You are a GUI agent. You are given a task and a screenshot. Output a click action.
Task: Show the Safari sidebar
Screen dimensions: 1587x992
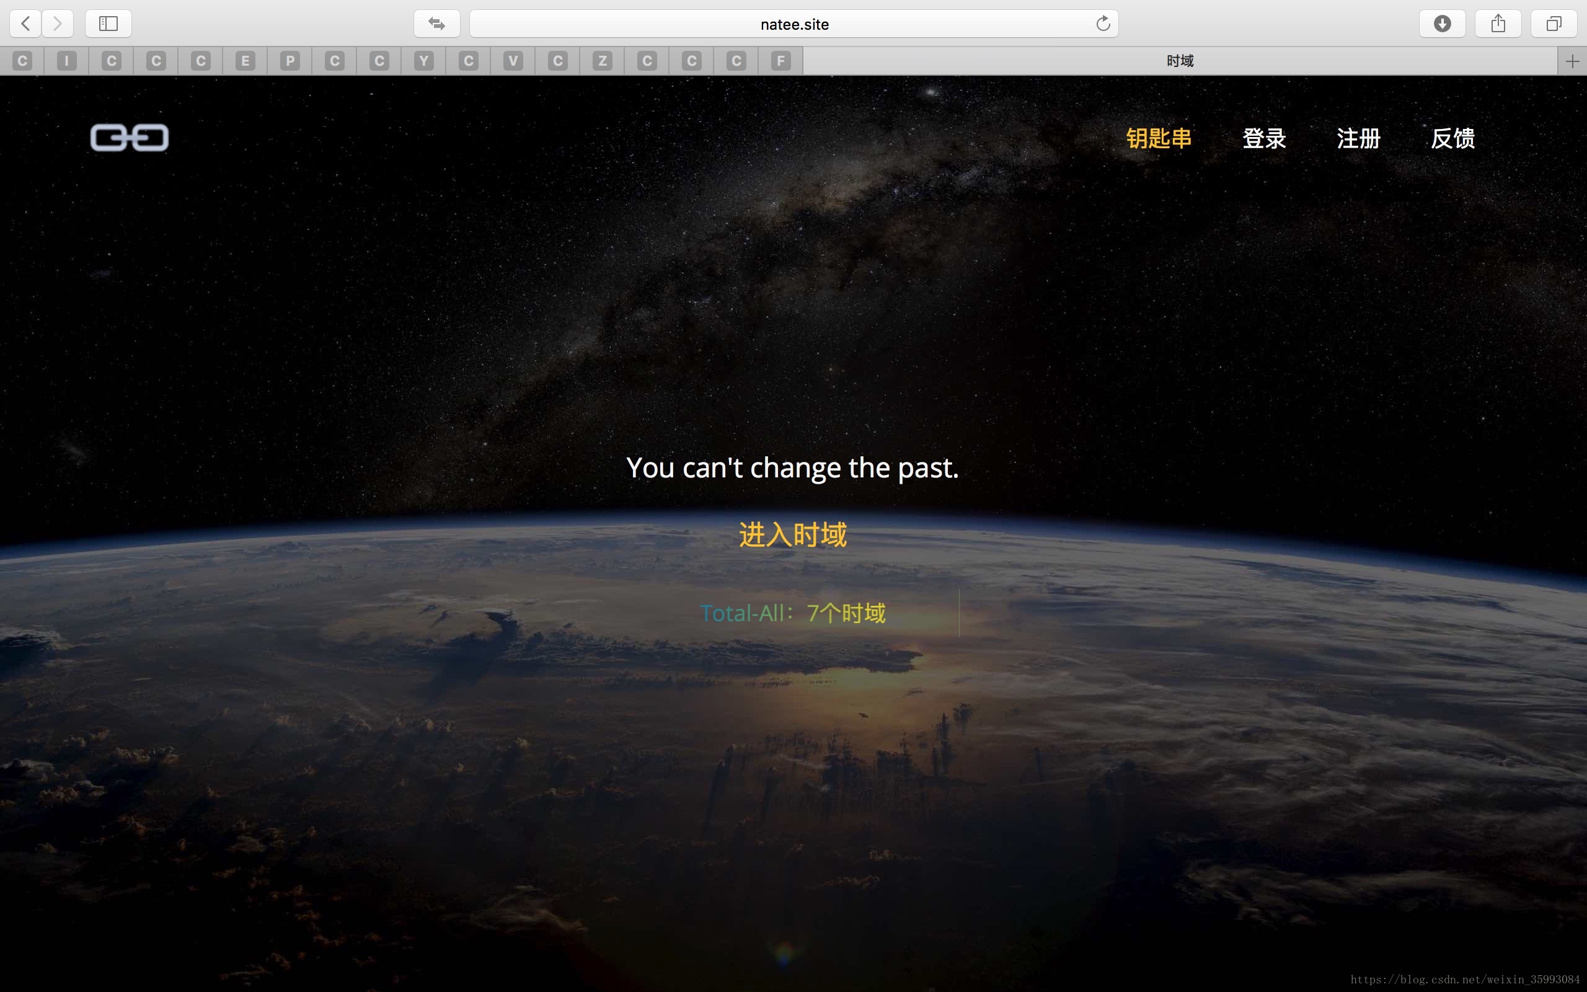click(108, 24)
